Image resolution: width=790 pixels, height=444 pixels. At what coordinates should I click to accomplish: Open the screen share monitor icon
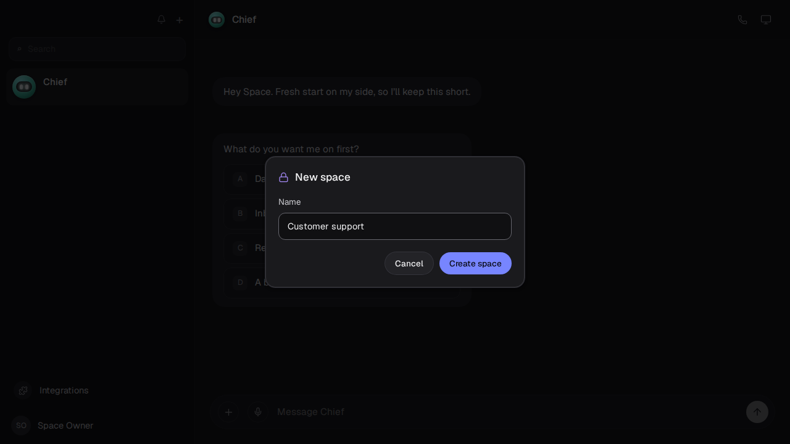(766, 20)
